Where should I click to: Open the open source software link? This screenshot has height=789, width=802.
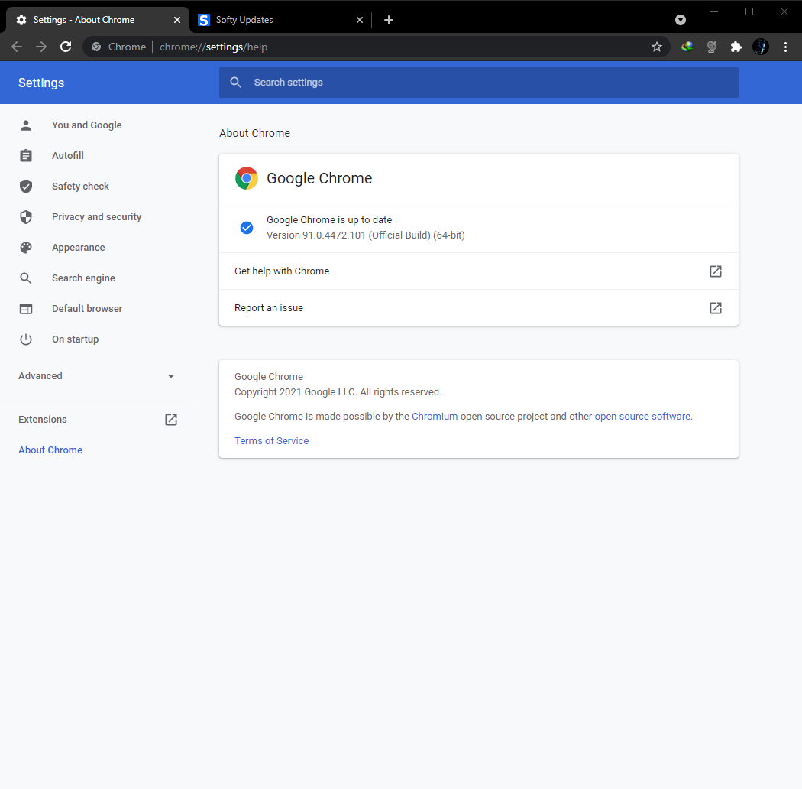[x=642, y=416]
